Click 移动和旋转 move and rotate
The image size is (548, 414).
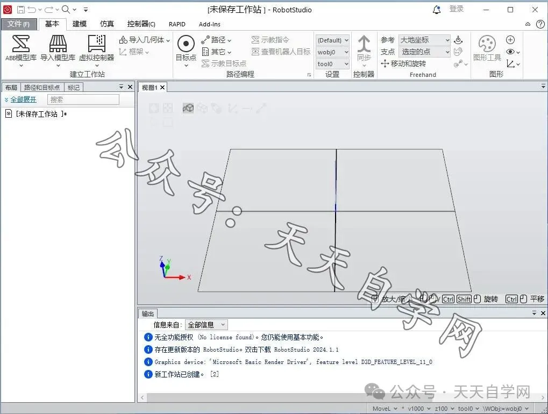(x=403, y=63)
